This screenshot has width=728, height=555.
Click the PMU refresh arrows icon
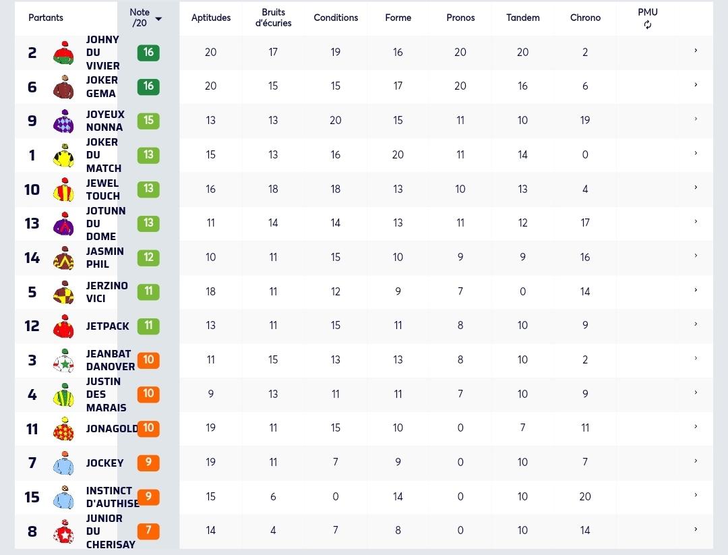pyautogui.click(x=648, y=25)
